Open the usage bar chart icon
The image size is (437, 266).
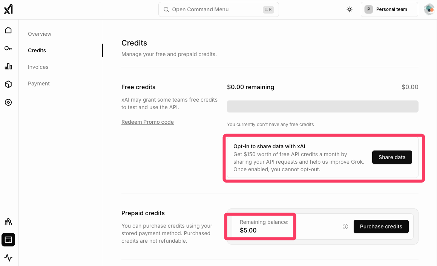[x=8, y=66]
